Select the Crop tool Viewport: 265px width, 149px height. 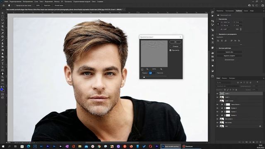tap(2, 30)
